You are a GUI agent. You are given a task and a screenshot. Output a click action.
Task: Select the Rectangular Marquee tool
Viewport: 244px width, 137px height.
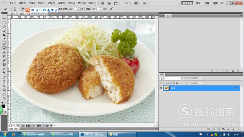click(x=4, y=23)
